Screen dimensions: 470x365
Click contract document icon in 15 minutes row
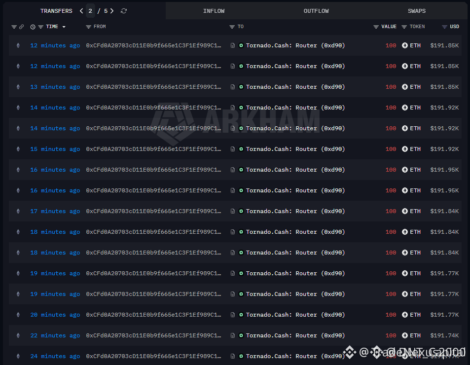(233, 149)
